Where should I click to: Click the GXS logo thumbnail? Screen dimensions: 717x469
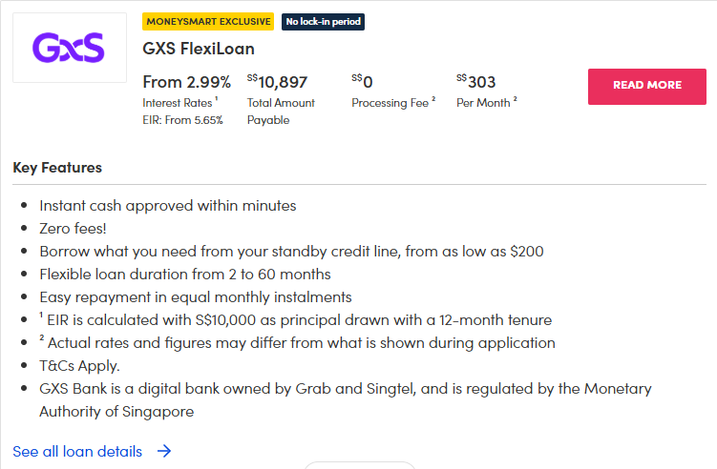70,48
